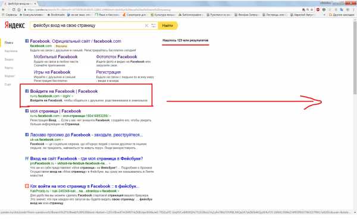Click the 'Нашлось 123 млн результатов' text
The image size is (357, 219).
click(x=185, y=40)
